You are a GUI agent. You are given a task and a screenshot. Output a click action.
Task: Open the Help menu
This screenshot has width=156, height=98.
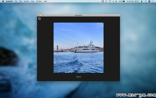(x=45, y=1)
